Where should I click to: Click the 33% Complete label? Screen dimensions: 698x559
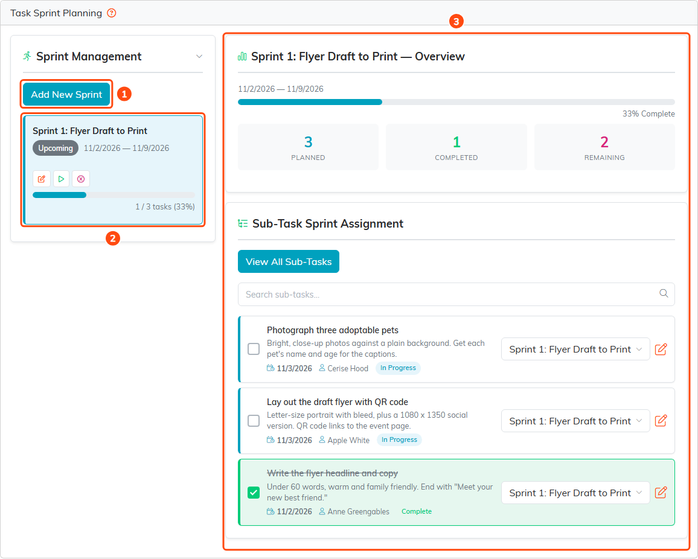click(x=648, y=113)
